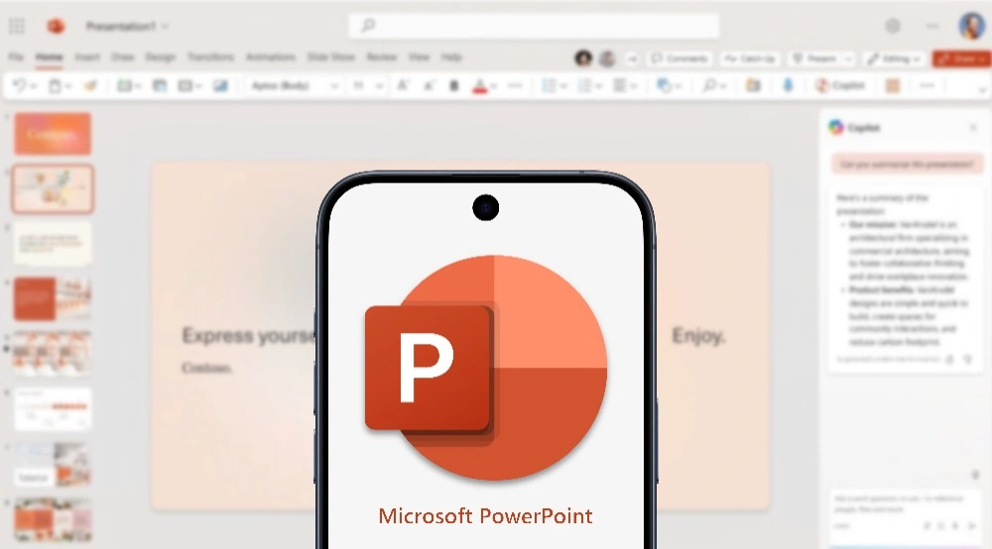Click the Share button
The width and height of the screenshot is (992, 549).
961,58
